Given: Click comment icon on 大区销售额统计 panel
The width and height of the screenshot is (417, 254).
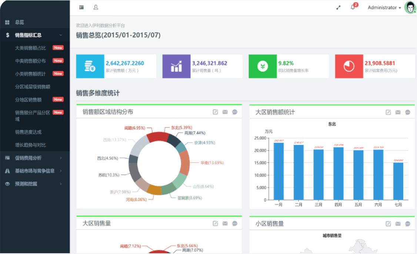Looking at the screenshot, I should (x=408, y=112).
